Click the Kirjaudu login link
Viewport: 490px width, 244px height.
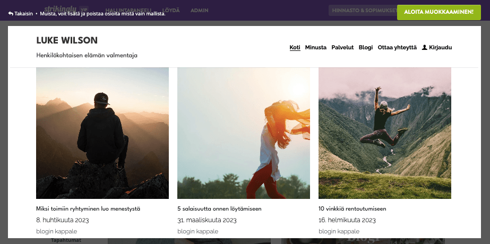coord(440,48)
